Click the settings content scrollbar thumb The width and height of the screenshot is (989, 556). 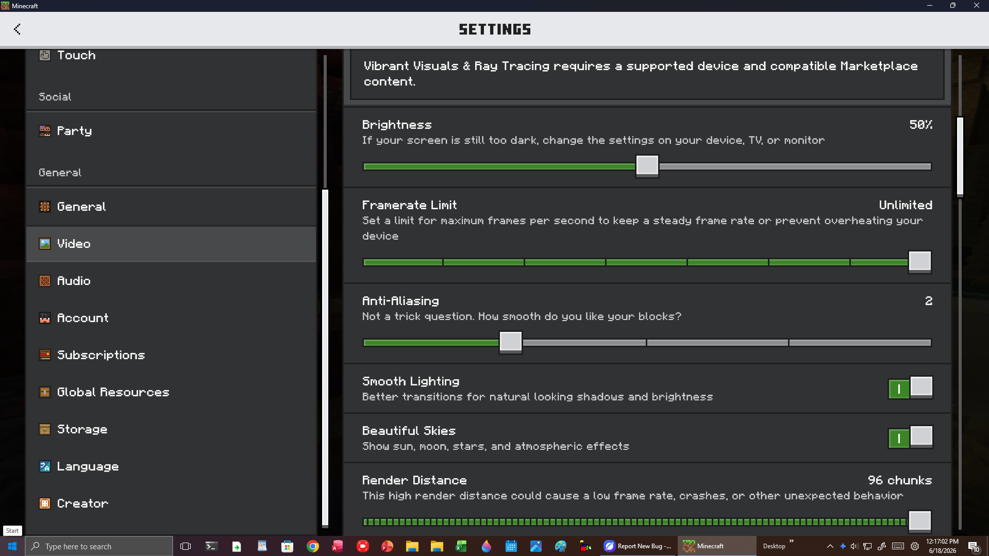click(960, 157)
